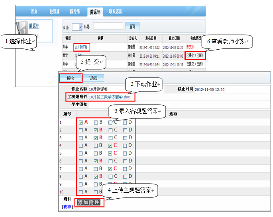Uncheck option C for question 4

[x=110, y=145]
